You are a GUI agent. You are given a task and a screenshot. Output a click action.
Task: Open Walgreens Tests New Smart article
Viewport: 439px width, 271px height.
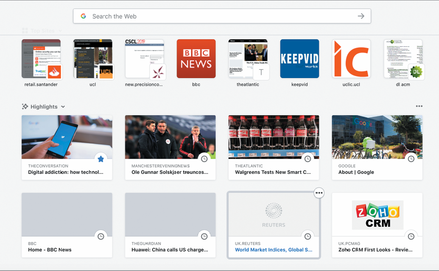(273, 172)
